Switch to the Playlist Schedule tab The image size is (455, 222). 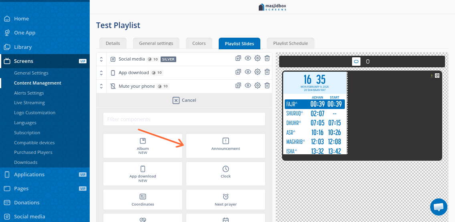point(290,43)
